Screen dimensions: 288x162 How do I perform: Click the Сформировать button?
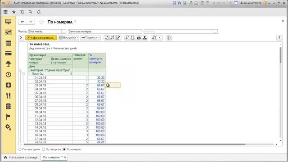pos(41,38)
